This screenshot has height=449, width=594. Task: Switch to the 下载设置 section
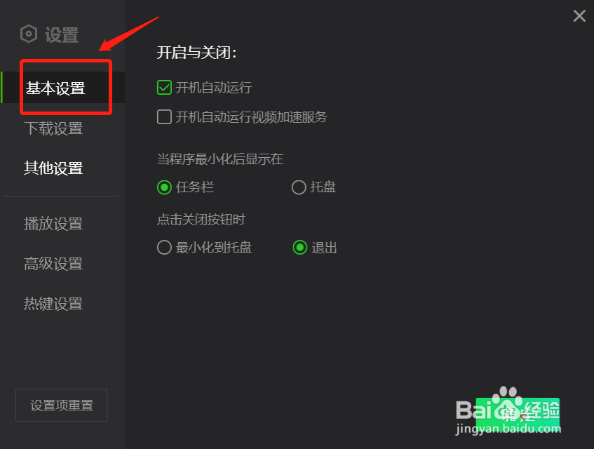pyautogui.click(x=53, y=128)
